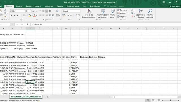Viewport: 181px width, 102px height.
Task: Adjust the zoom slider handle
Action: pyautogui.click(x=170, y=100)
